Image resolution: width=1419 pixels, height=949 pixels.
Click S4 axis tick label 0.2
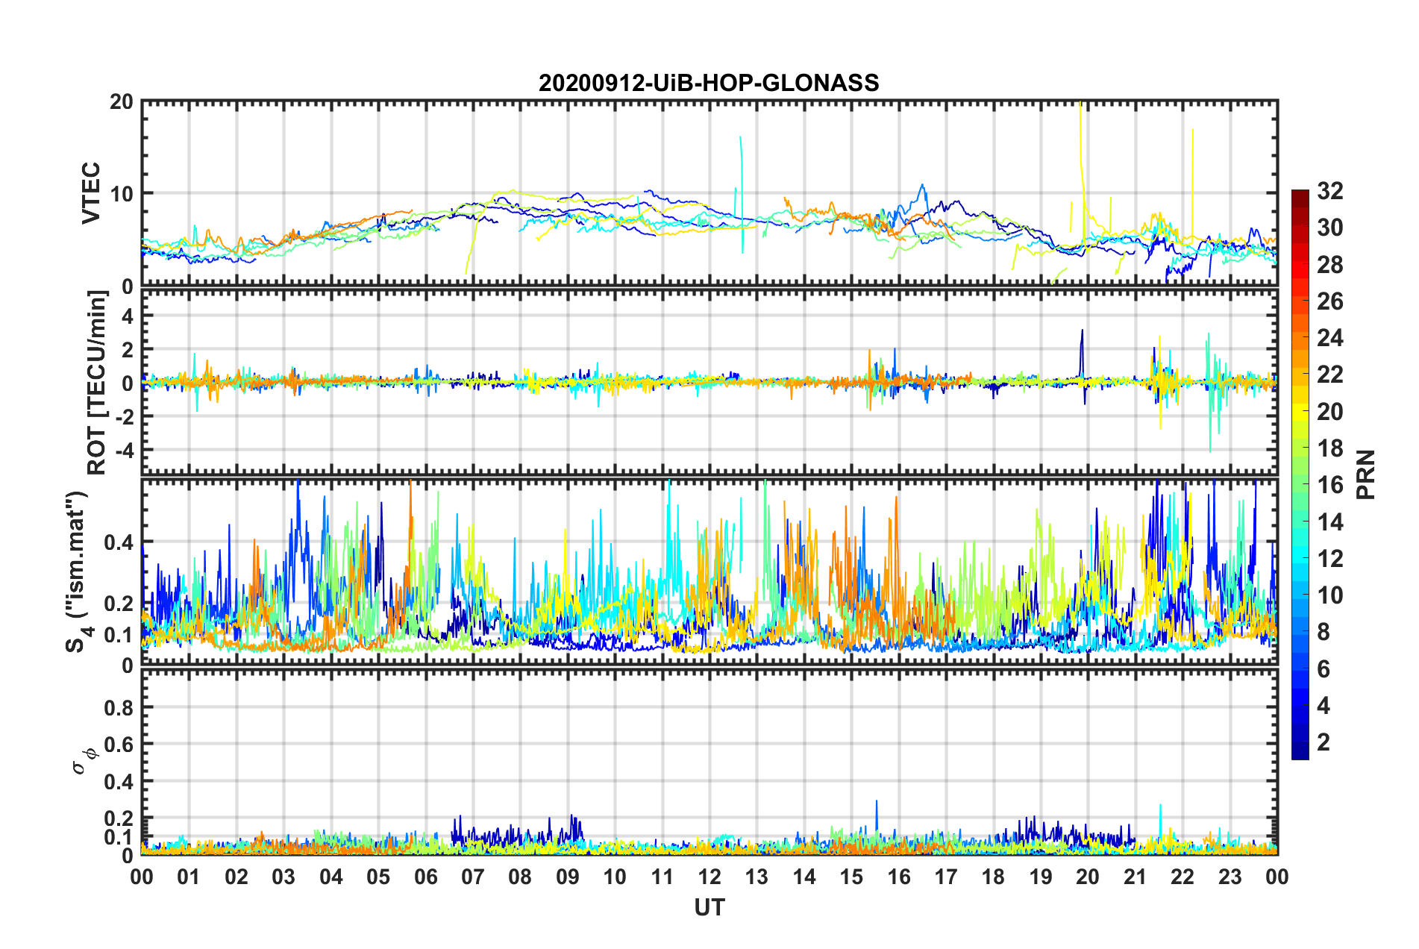[x=118, y=604]
